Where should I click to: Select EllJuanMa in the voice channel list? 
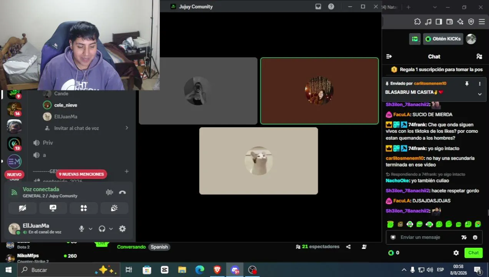[66, 117]
